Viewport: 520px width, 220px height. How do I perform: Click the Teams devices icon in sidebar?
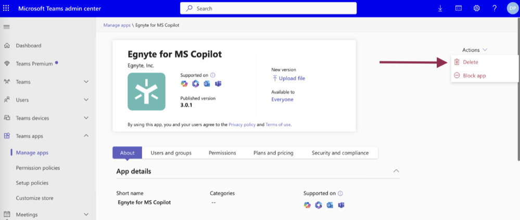point(7,118)
